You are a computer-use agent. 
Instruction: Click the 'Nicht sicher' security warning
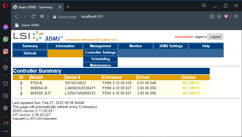point(65,17)
